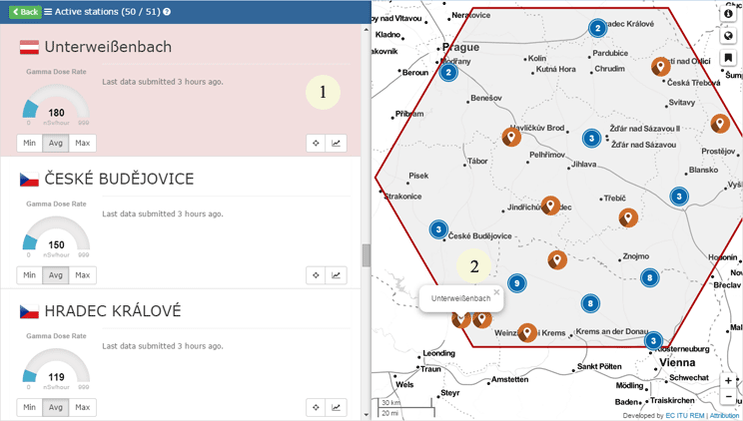This screenshot has width=743, height=421.
Task: Click the map information icon
Action: (x=728, y=13)
